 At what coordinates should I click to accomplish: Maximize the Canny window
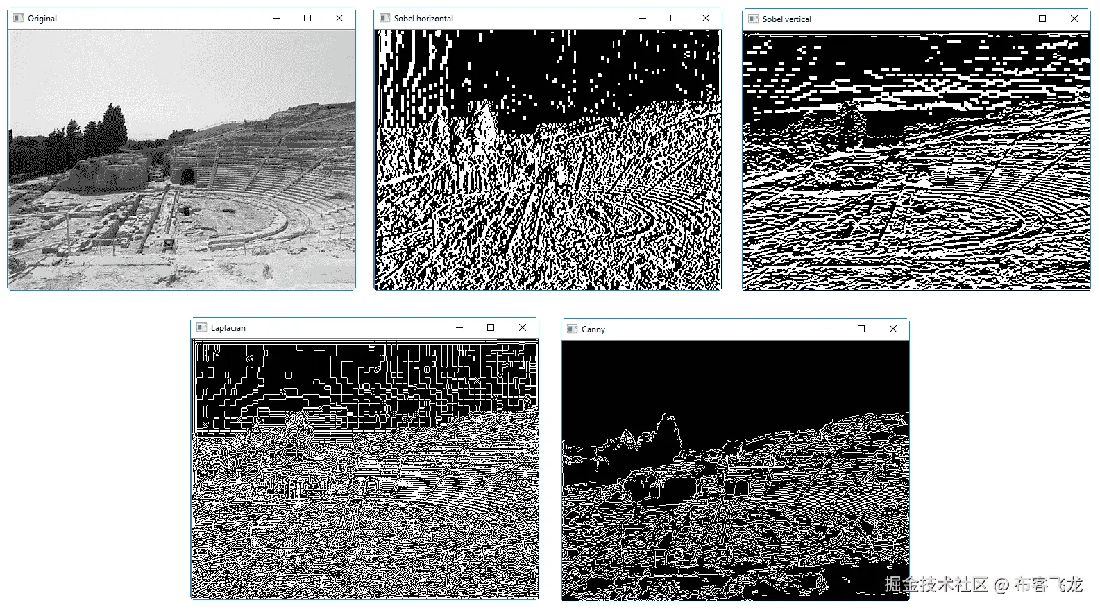tap(861, 329)
